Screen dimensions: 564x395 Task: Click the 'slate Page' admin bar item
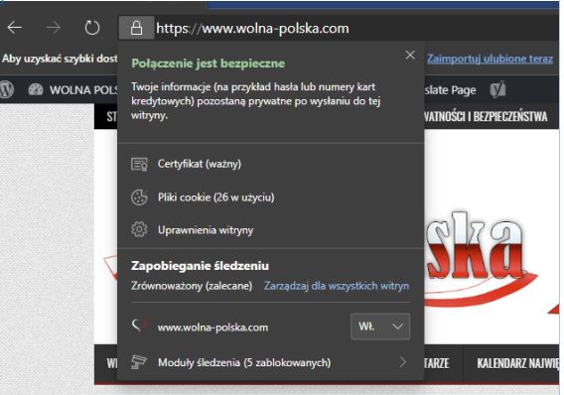[451, 90]
